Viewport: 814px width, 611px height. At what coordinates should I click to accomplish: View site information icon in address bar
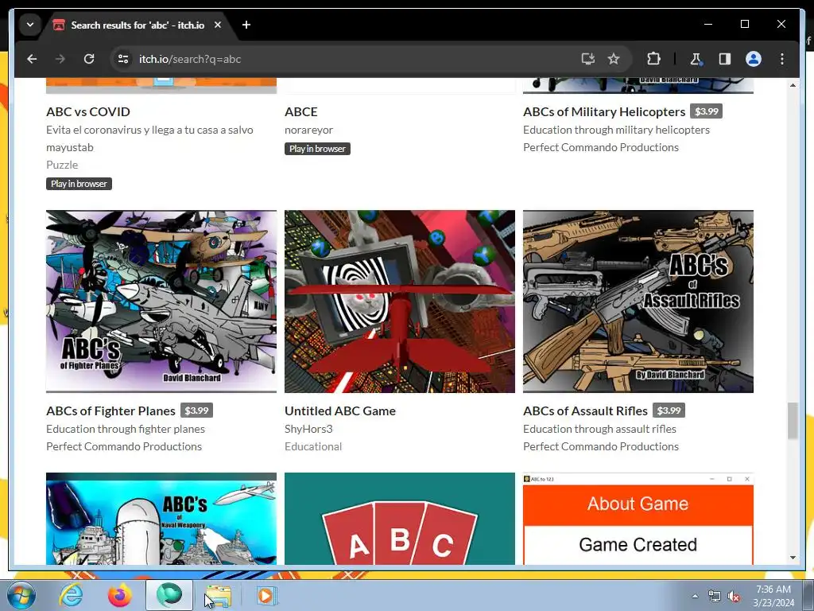pos(123,59)
